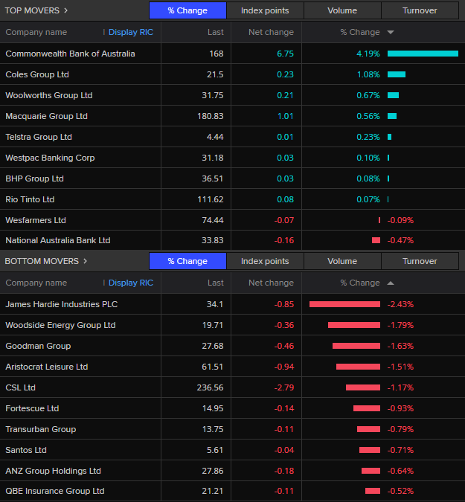Screen dimensions: 465x502
Task: Click the 4.19% change value
Action: tap(368, 54)
